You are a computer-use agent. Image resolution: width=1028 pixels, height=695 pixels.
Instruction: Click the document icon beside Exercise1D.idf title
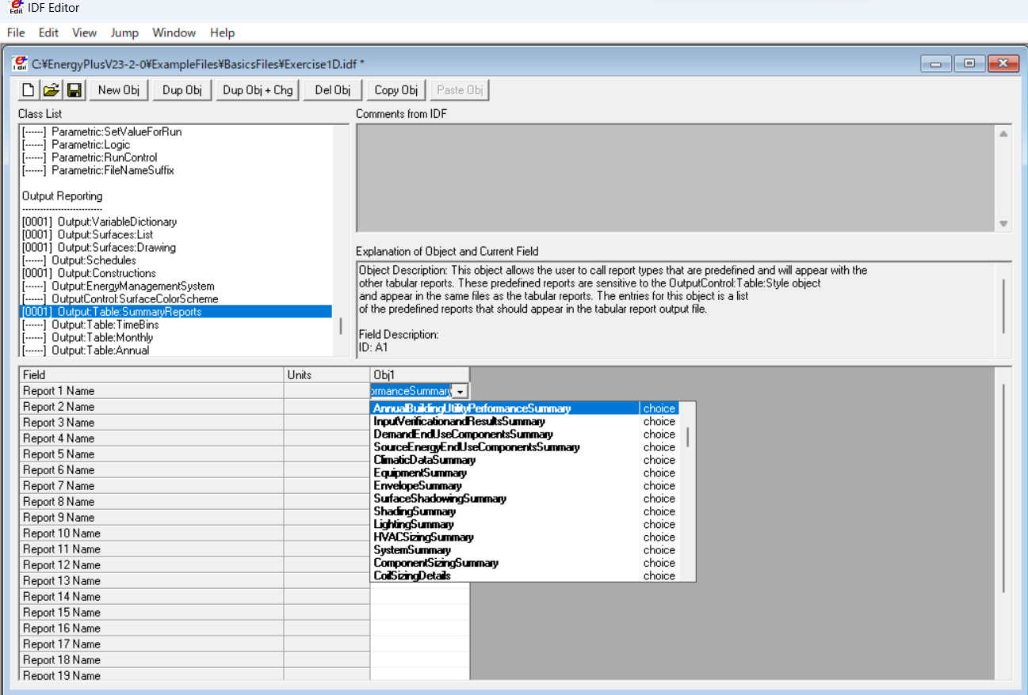point(21,63)
